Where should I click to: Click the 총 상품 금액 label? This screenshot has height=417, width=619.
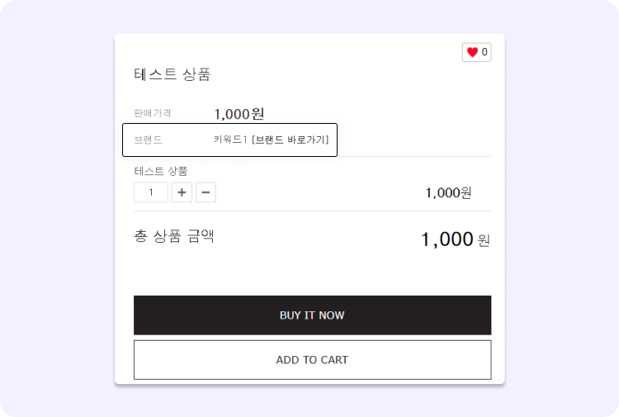(173, 236)
